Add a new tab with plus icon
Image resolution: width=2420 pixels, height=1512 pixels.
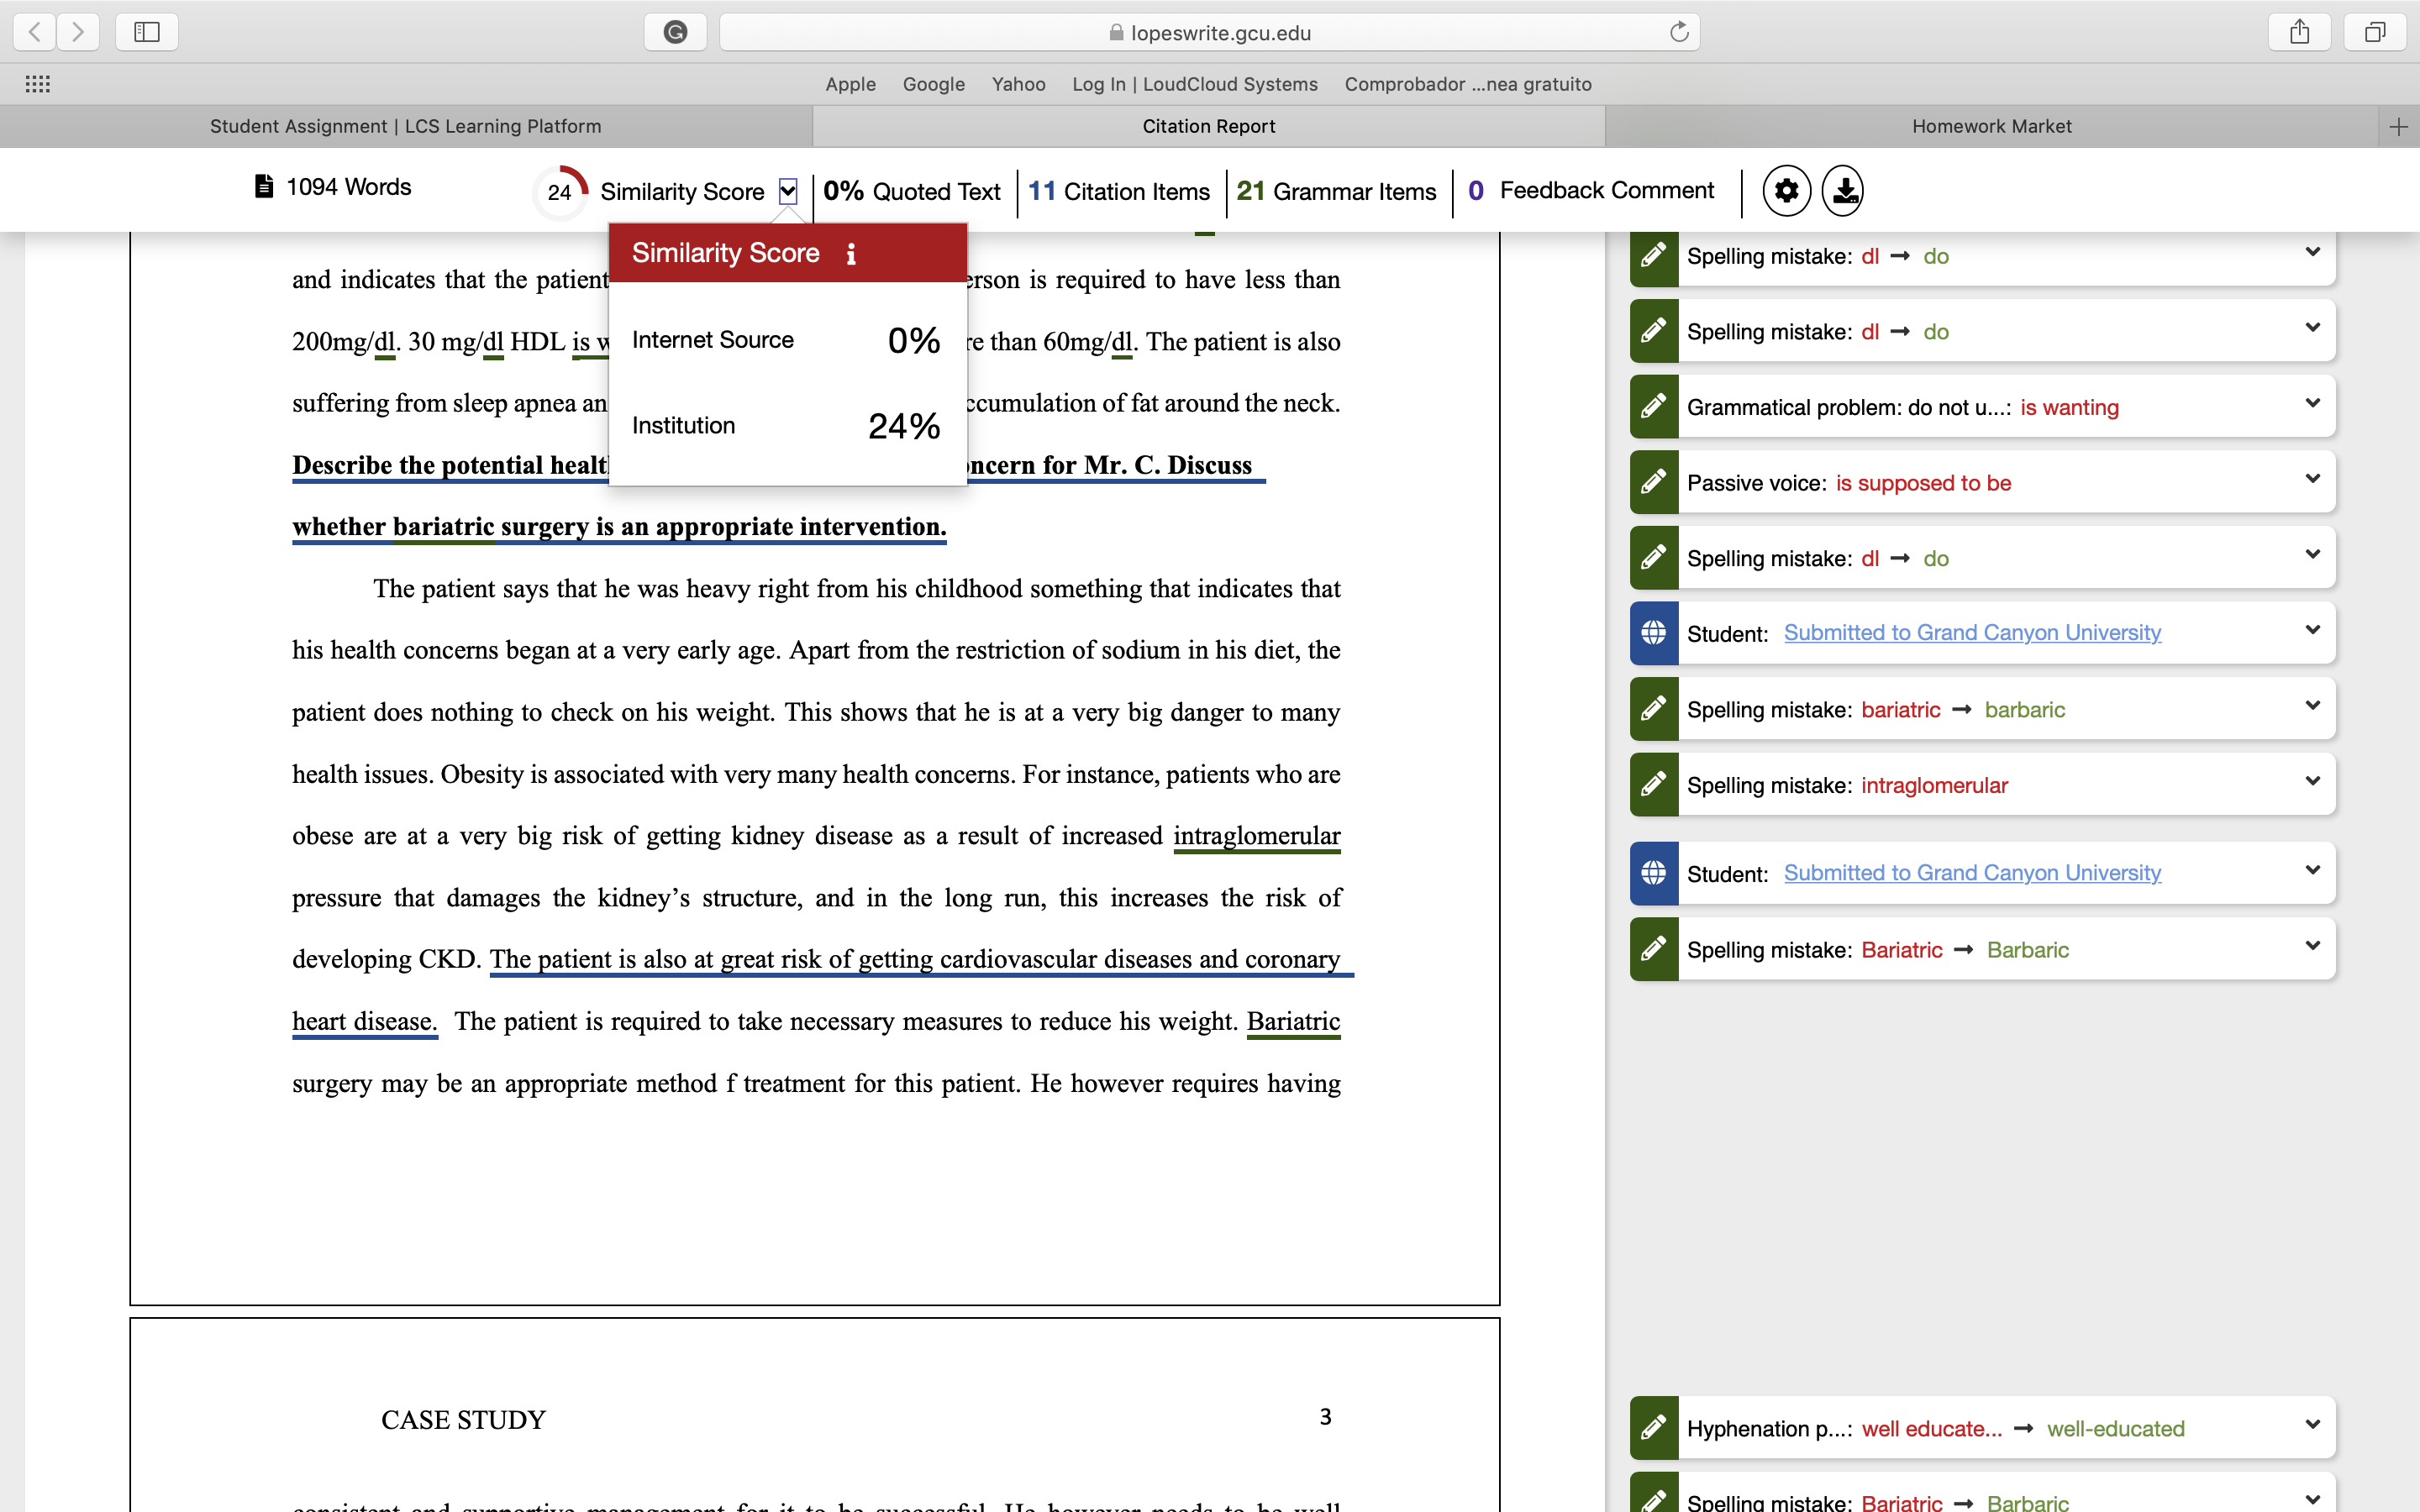(2398, 126)
